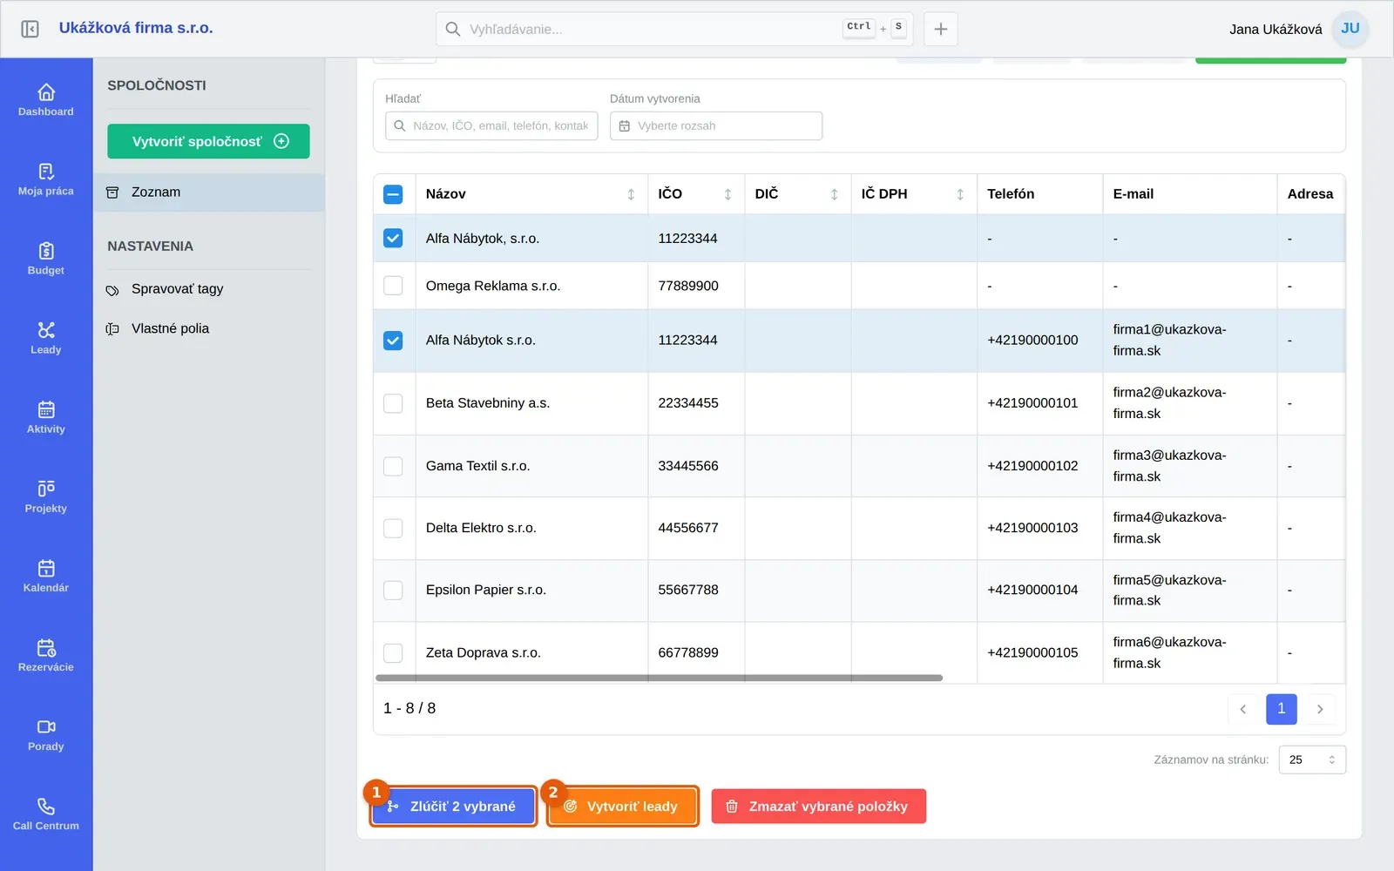Open Projekty section
The width and height of the screenshot is (1394, 871).
tap(46, 496)
